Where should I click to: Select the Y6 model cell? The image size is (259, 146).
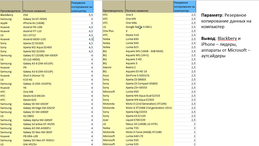pyautogui.click(x=47, y=88)
